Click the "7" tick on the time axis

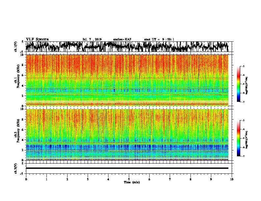(170, 179)
